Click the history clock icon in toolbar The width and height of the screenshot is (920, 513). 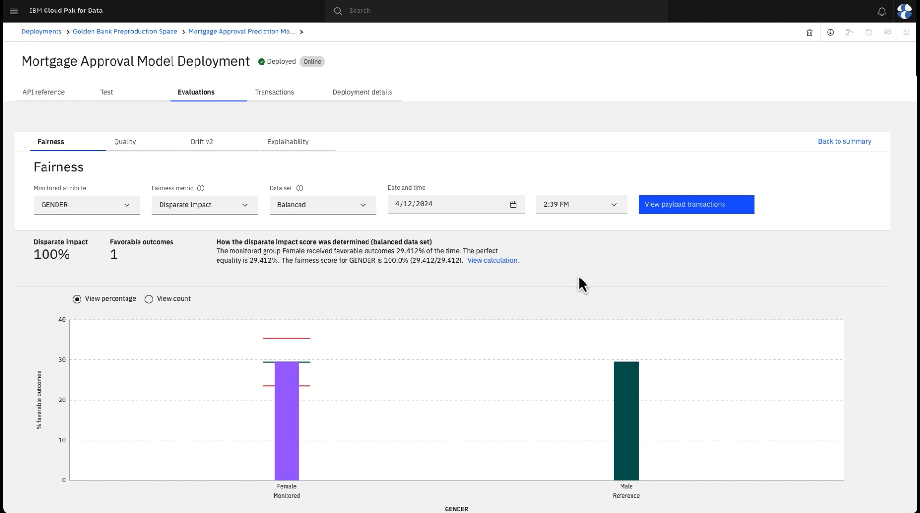(868, 33)
